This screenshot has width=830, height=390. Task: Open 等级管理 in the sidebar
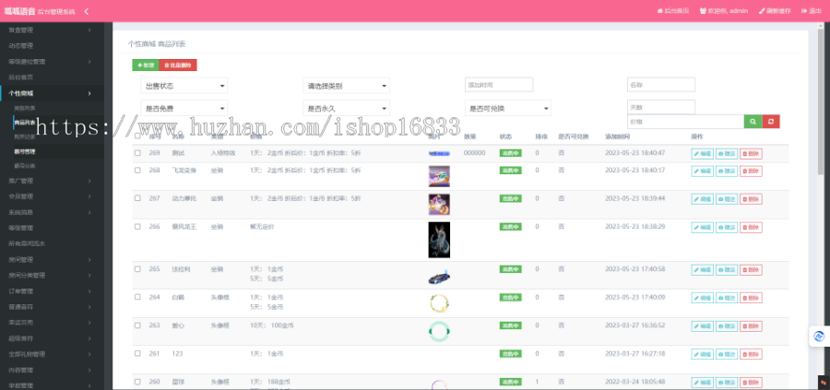51,228
